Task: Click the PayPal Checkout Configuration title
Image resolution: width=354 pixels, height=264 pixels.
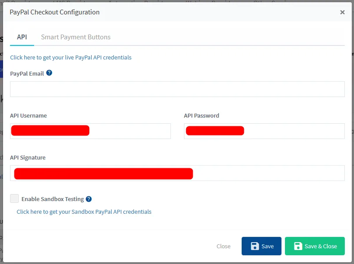Action: pos(55,12)
